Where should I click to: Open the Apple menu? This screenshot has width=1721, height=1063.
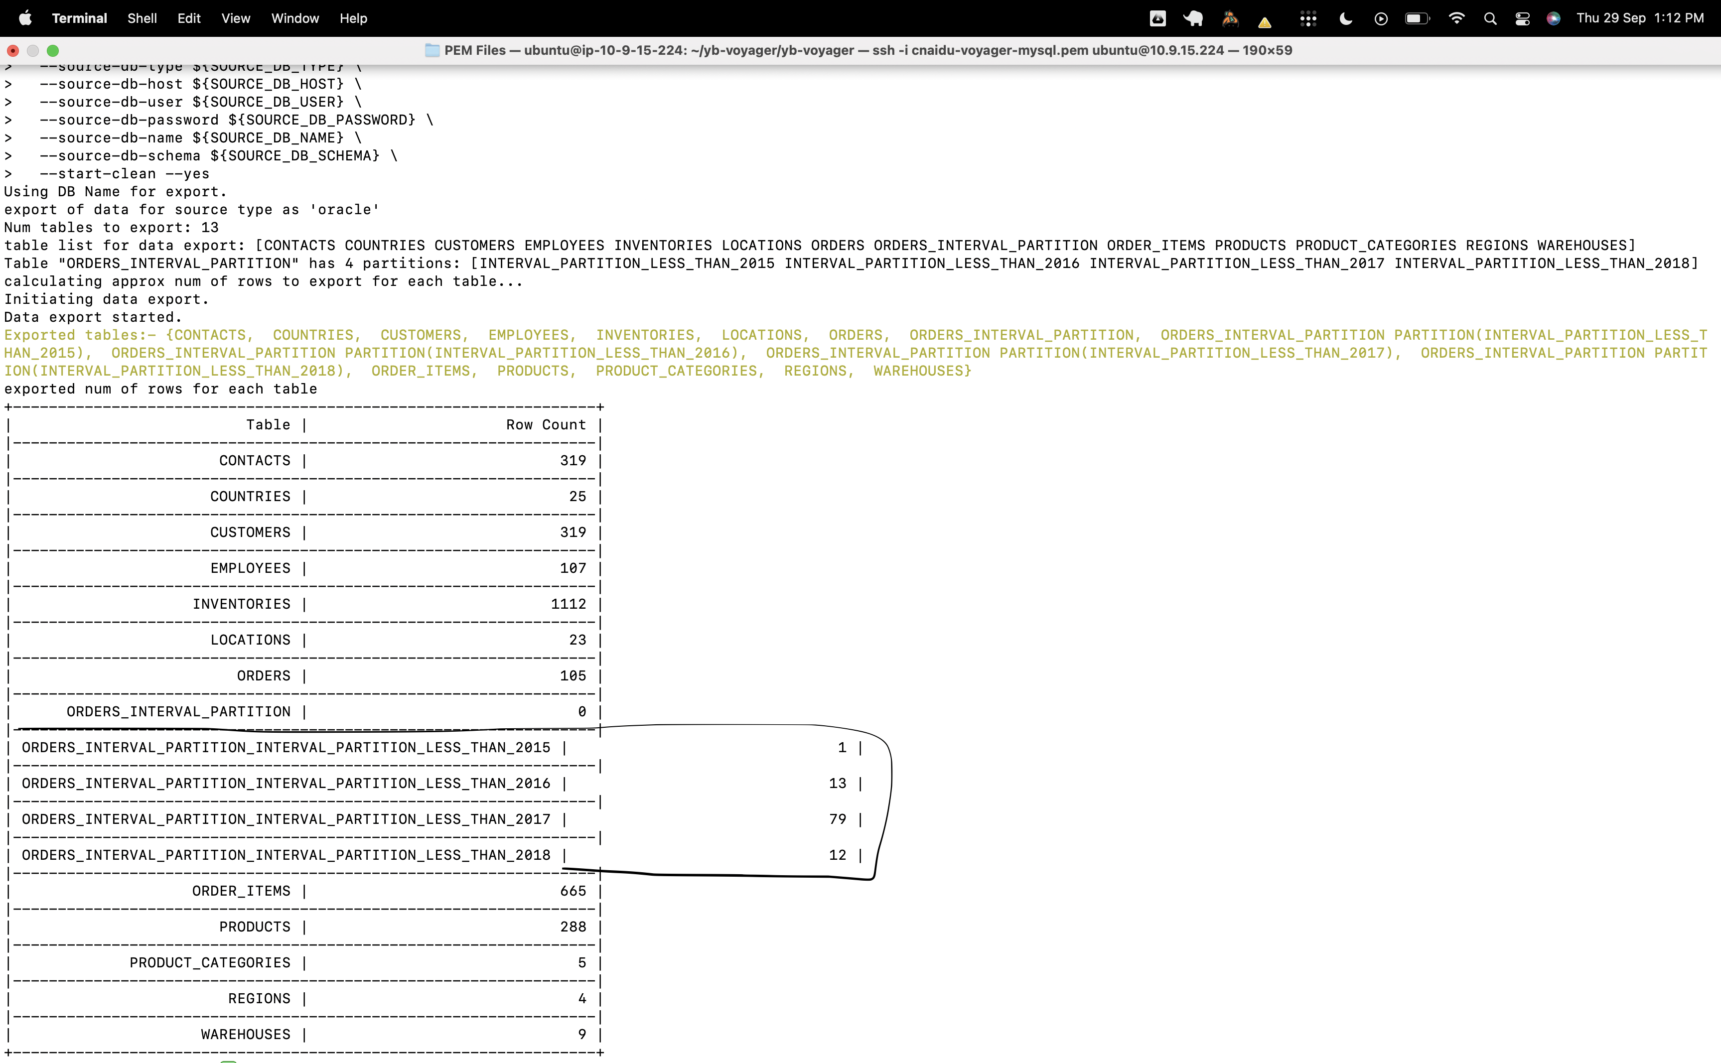(x=25, y=18)
